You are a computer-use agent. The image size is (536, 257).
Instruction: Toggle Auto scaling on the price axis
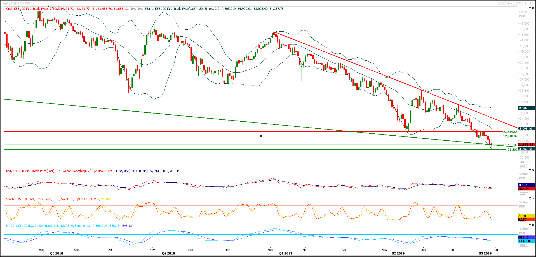[x=524, y=166]
